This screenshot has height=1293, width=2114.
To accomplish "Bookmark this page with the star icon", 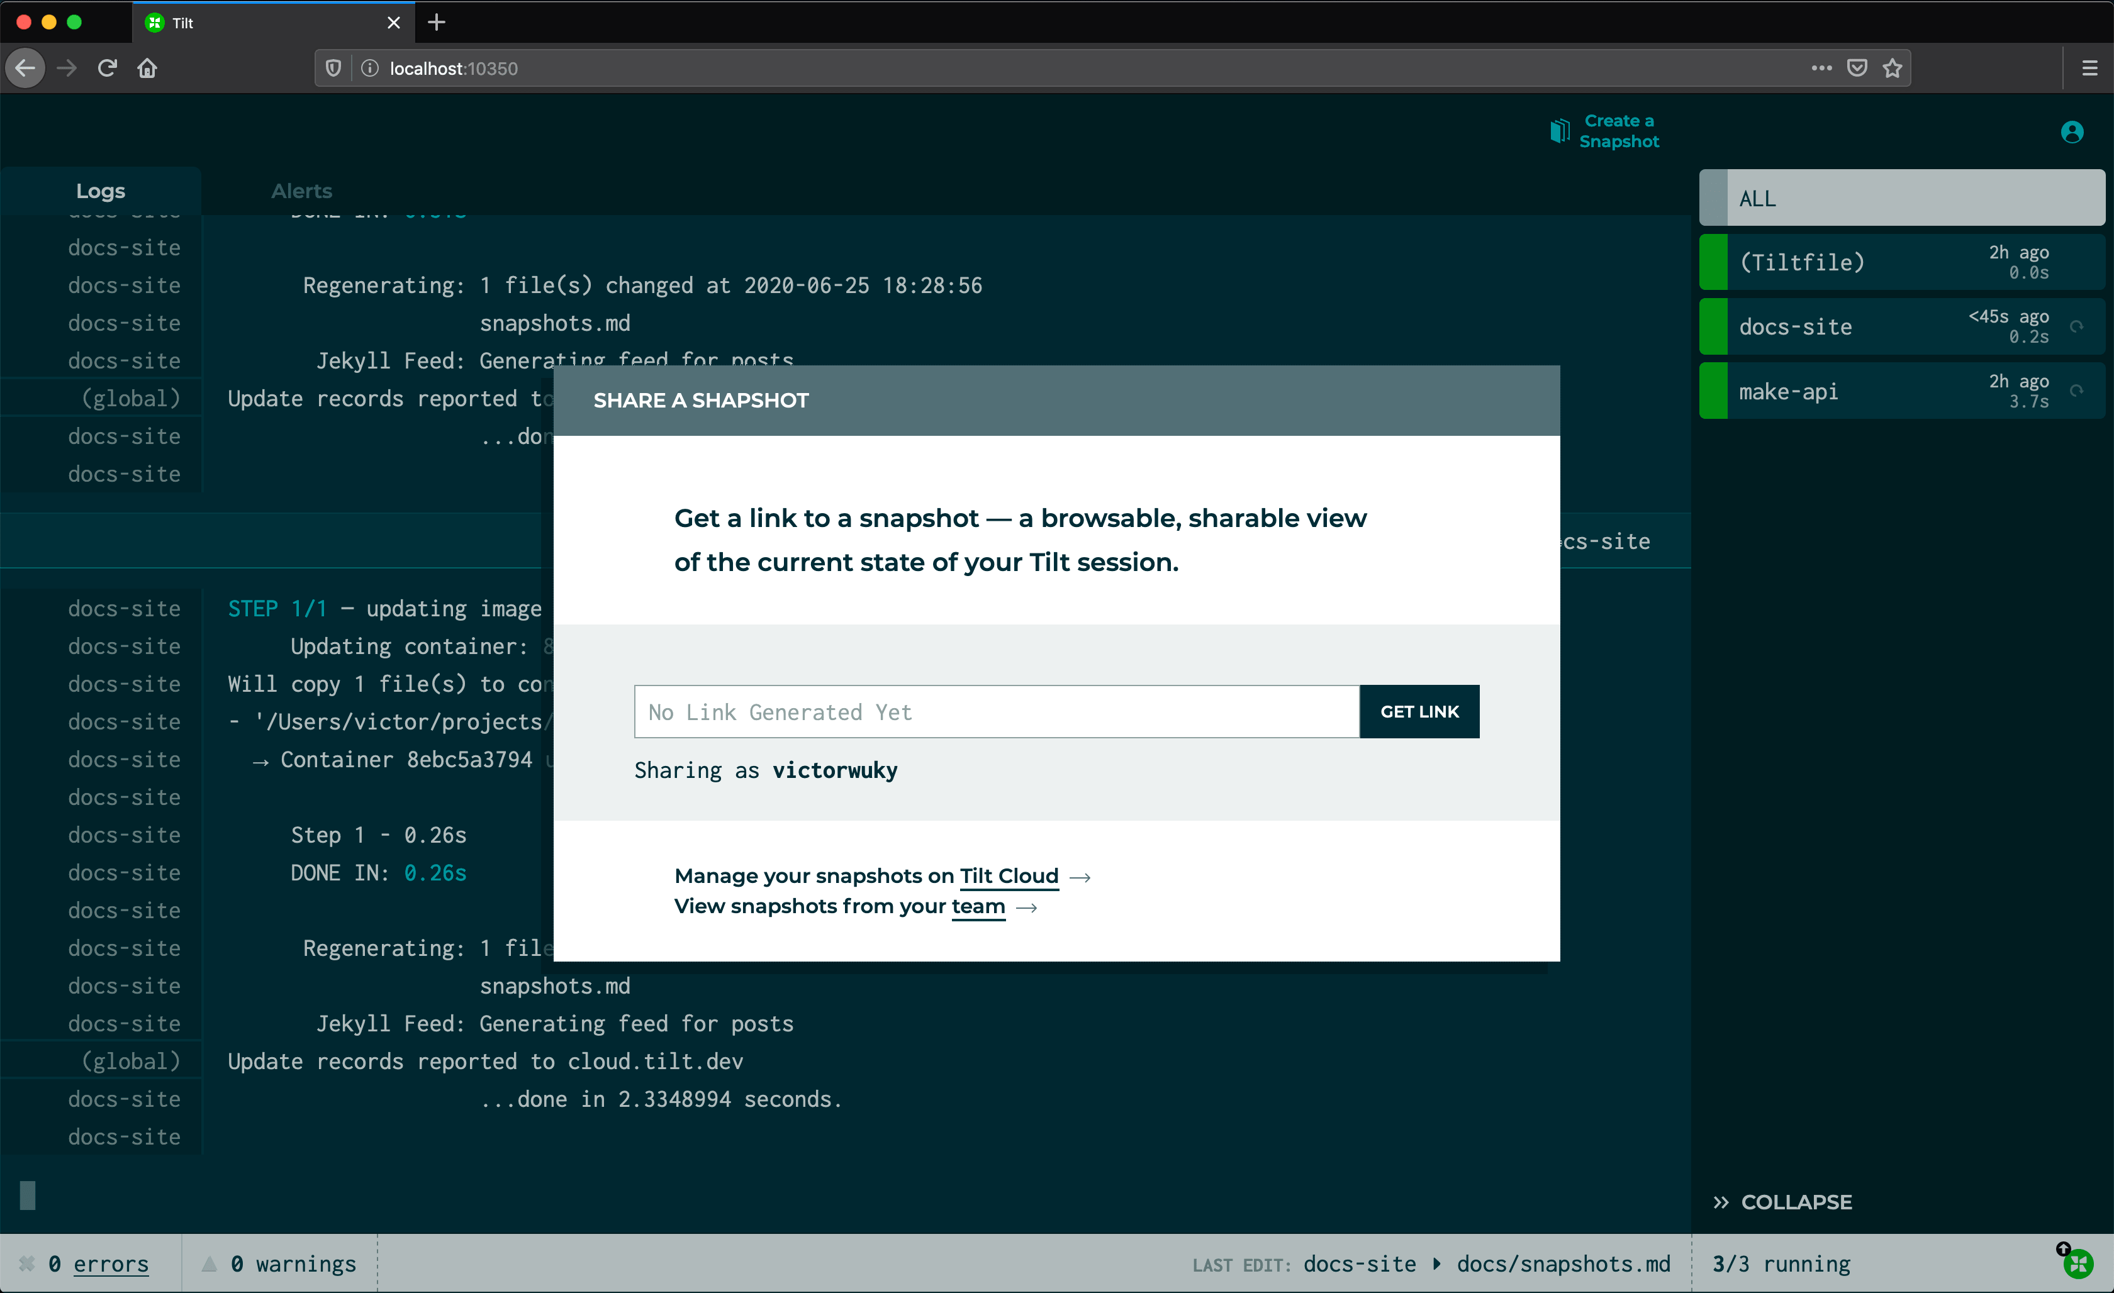I will point(1893,68).
